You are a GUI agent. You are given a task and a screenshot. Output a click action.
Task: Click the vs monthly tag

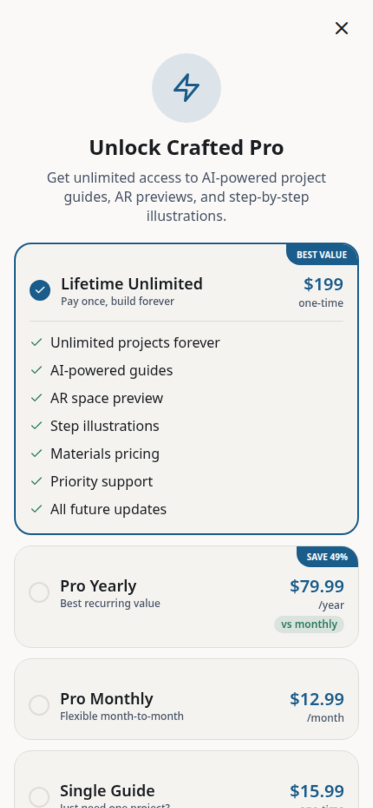[309, 624]
